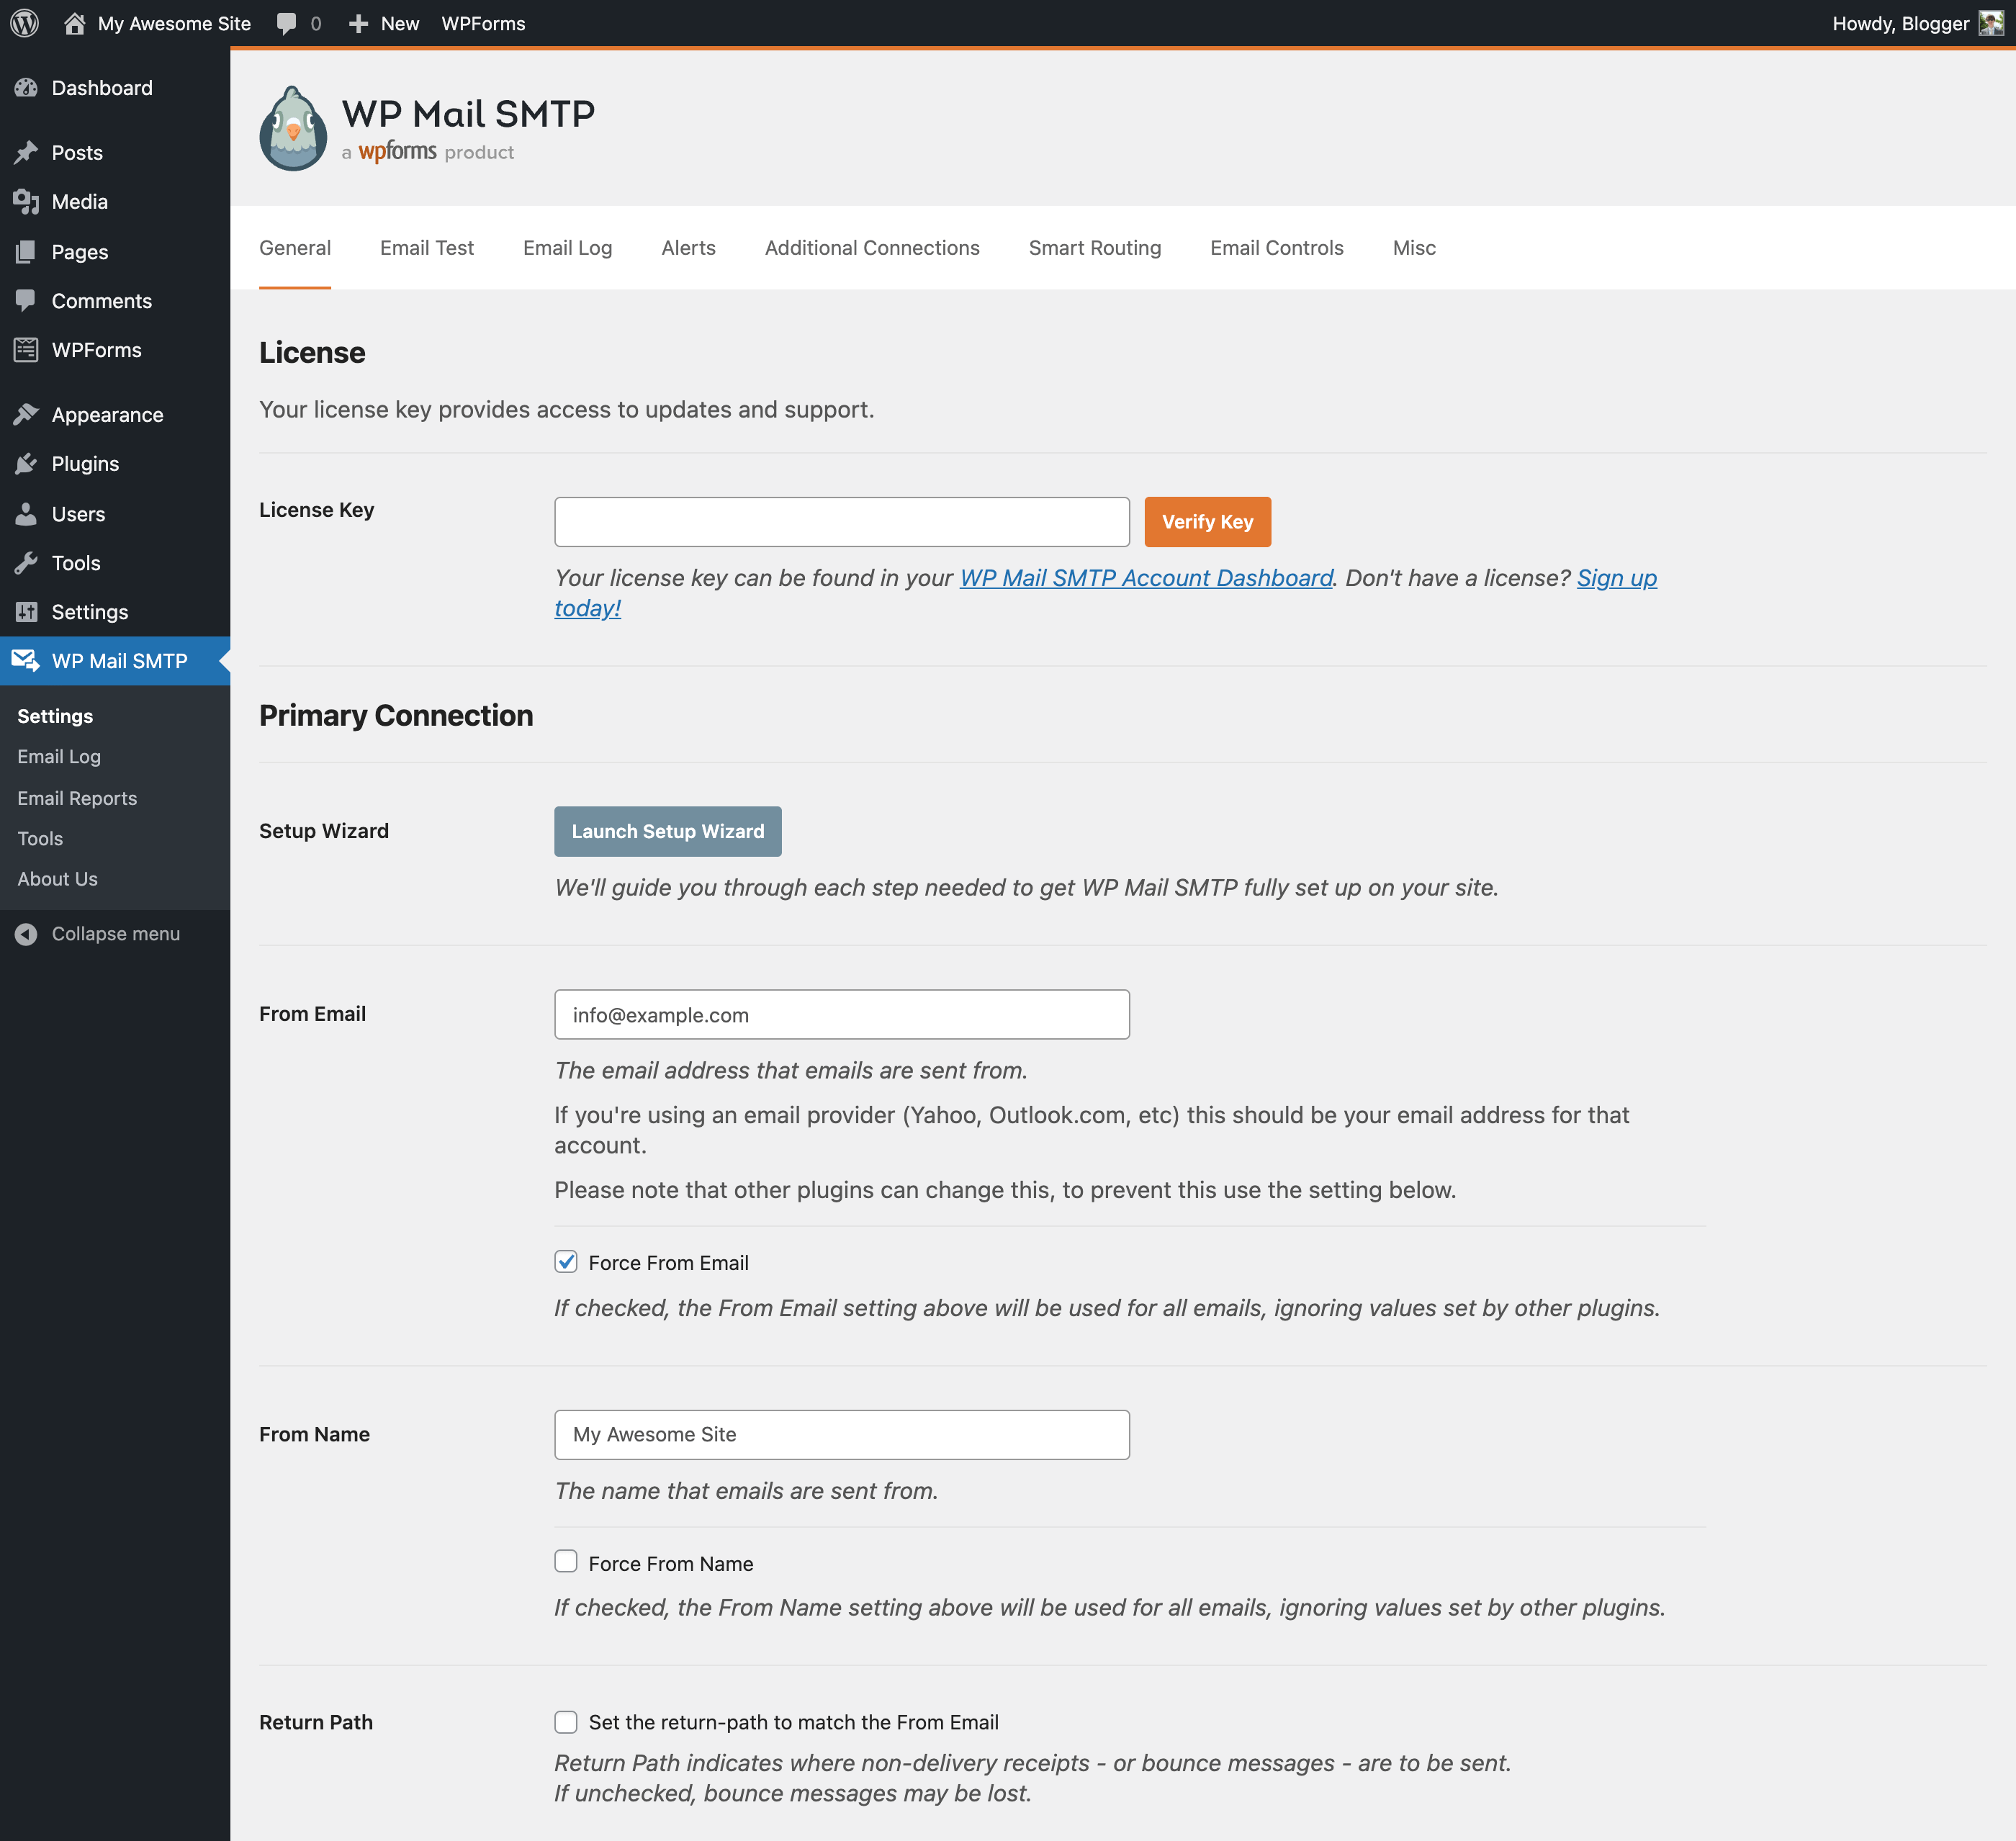Switch to the Email Test tab
The height and width of the screenshot is (1841, 2016).
(427, 248)
